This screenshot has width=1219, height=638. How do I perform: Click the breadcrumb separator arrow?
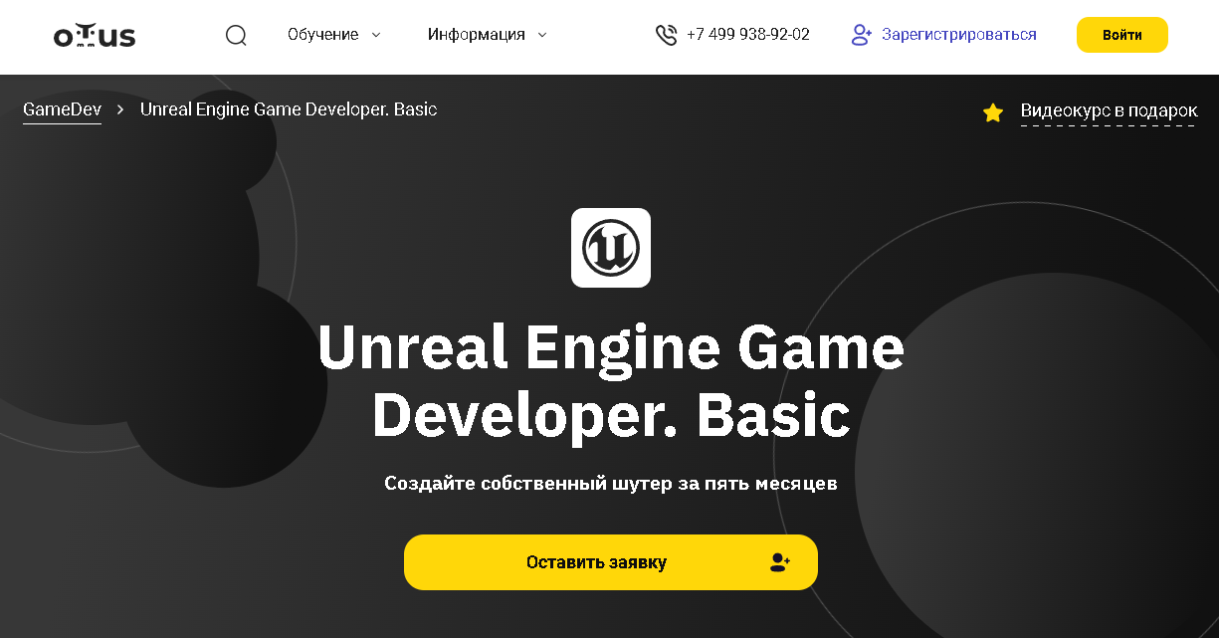point(120,109)
